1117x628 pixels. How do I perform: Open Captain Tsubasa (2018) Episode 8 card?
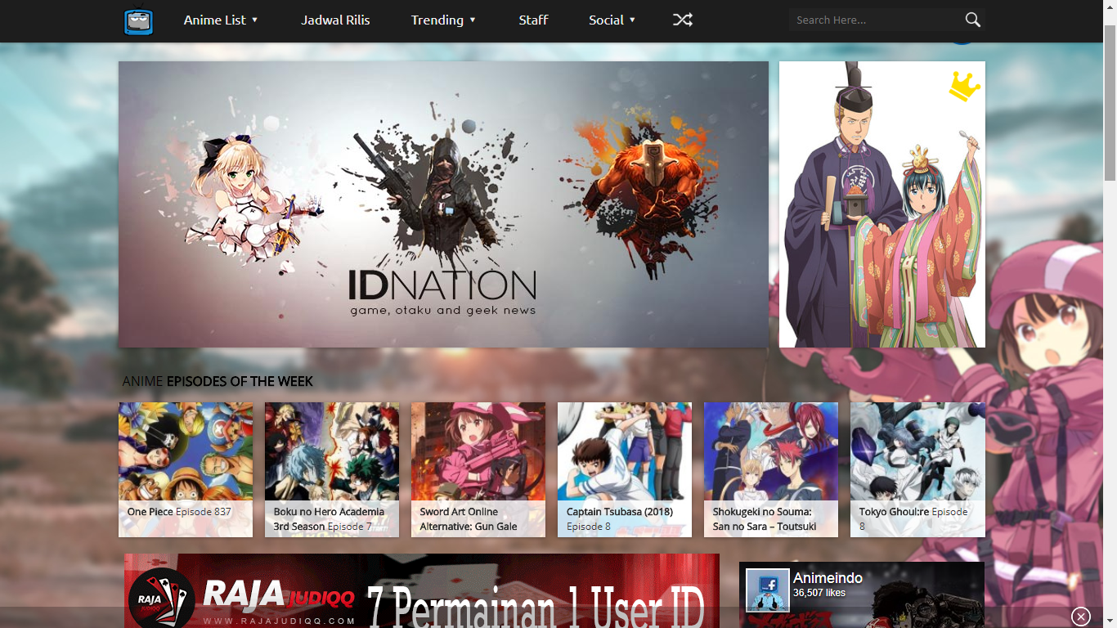click(x=625, y=469)
